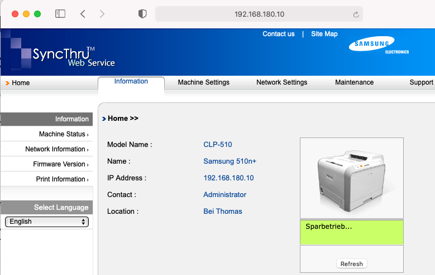Minimize the window with the yellow button
The height and width of the screenshot is (275, 435).
26,14
